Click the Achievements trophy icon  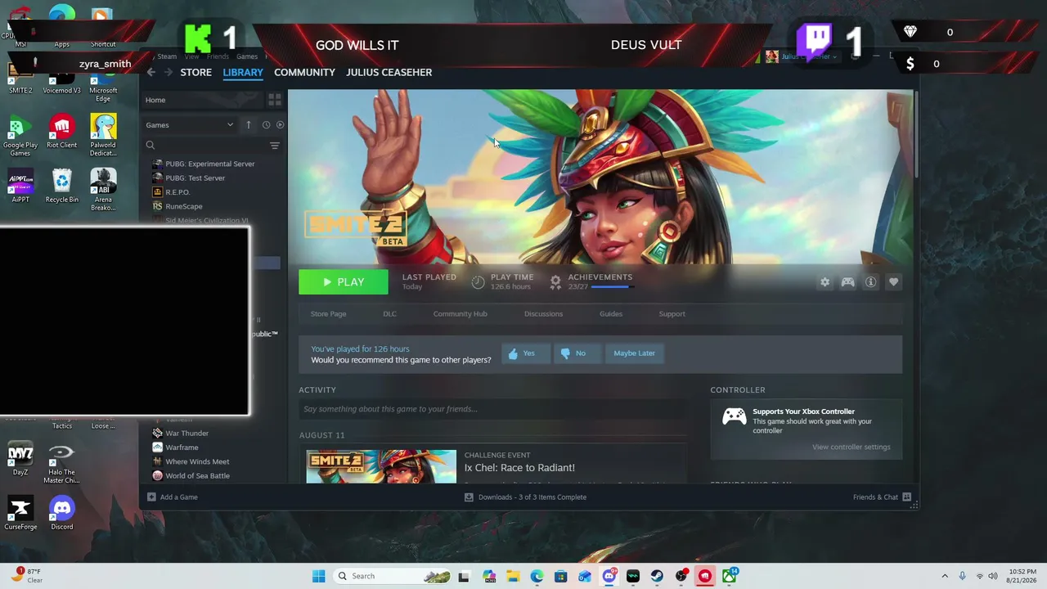point(555,282)
